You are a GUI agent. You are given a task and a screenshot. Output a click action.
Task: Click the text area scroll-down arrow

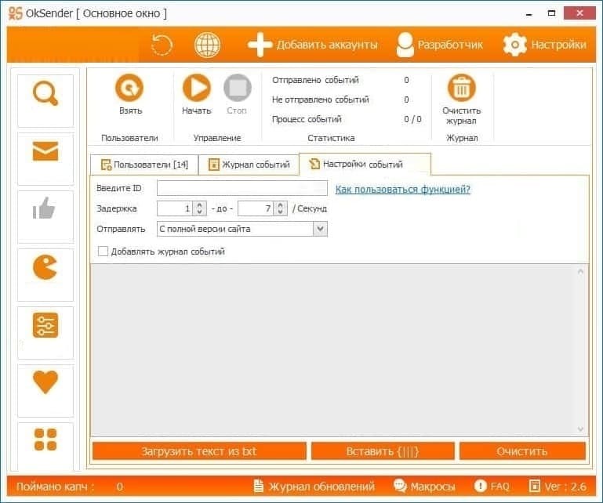[x=581, y=429]
